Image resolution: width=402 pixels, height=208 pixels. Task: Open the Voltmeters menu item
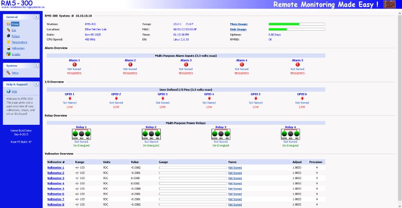coord(18,48)
